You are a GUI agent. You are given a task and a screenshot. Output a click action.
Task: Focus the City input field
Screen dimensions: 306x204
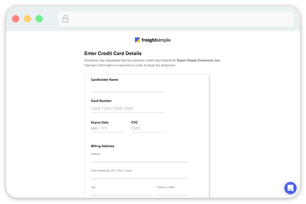122,192
